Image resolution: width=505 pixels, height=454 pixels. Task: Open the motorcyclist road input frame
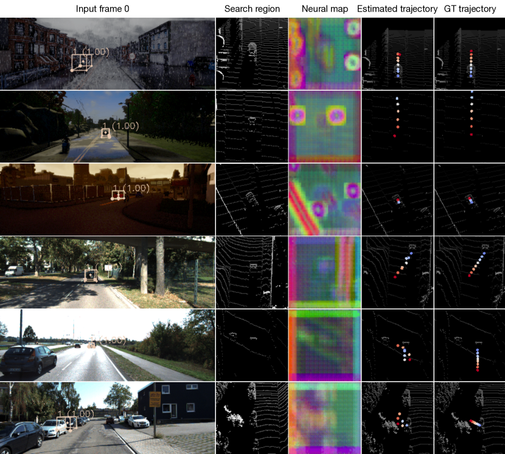coord(107,127)
